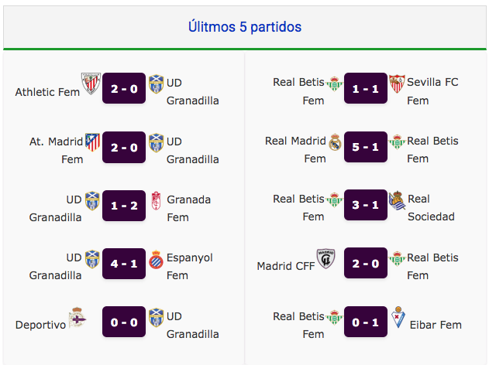The image size is (496, 365).
Task: Click the Real Sociedad crest
Action: click(x=398, y=200)
